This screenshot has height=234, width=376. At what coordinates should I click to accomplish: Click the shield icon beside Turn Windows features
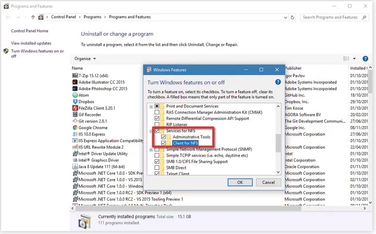coord(6,51)
